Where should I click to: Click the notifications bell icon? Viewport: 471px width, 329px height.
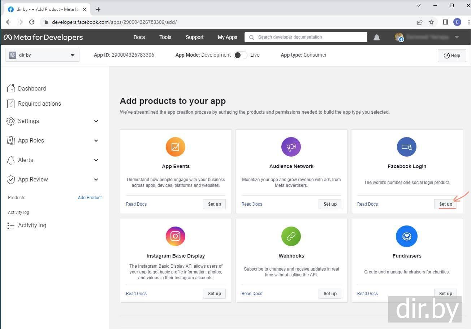[376, 37]
